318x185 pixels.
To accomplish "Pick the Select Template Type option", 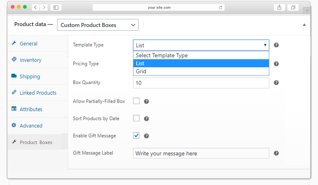I will tap(201, 55).
